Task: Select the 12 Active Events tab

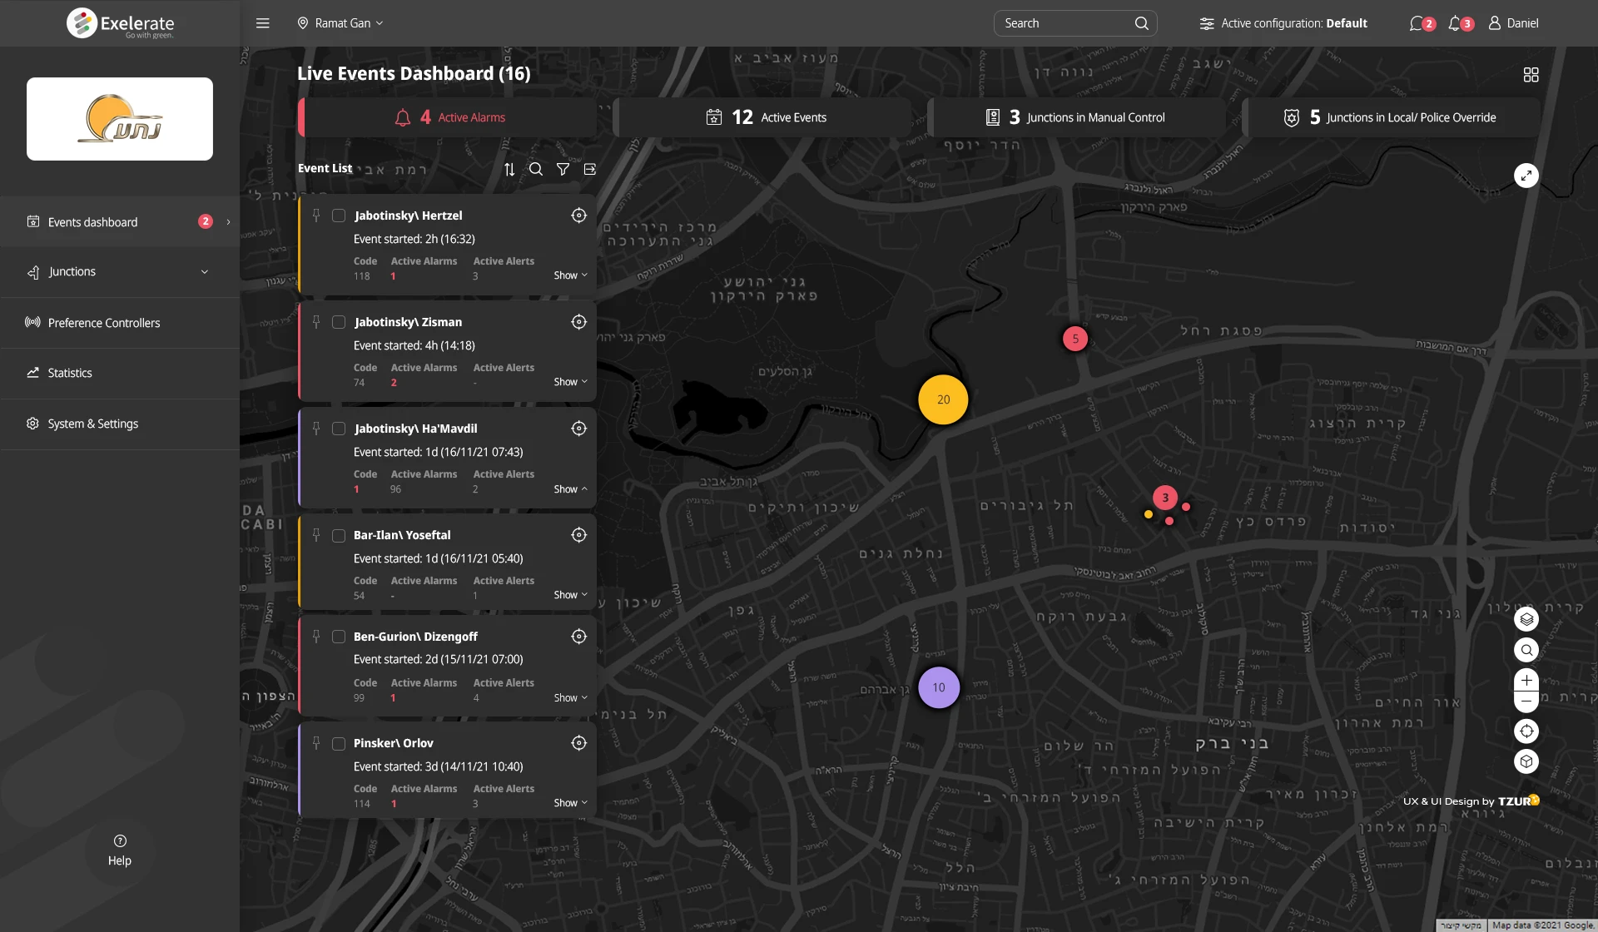Action: point(762,117)
